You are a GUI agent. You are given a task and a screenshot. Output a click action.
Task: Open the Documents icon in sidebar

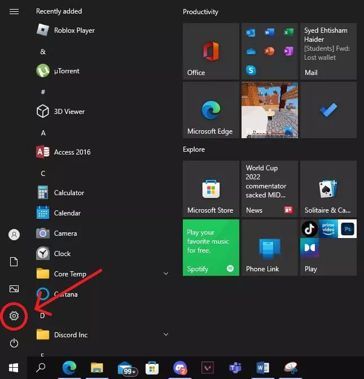tap(14, 262)
